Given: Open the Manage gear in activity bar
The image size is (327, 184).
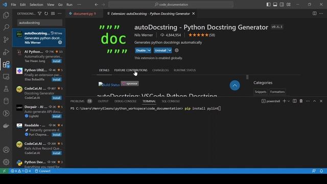Looking at the screenshot, I should pyautogui.click(x=6, y=162).
